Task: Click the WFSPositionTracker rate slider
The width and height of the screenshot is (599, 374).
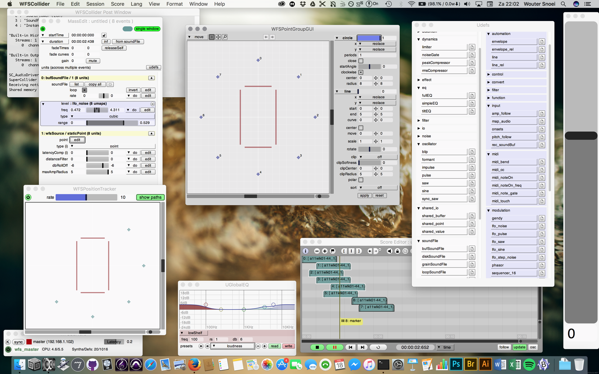Action: click(x=86, y=197)
